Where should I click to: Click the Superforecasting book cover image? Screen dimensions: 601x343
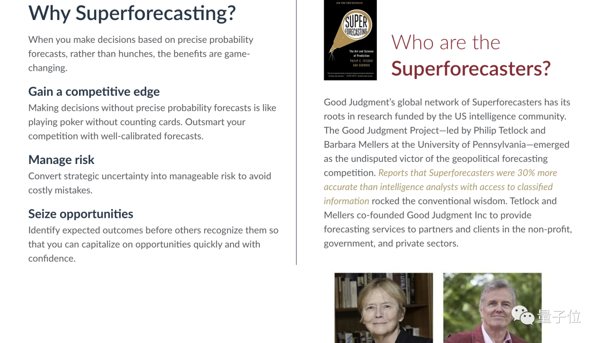(350, 40)
